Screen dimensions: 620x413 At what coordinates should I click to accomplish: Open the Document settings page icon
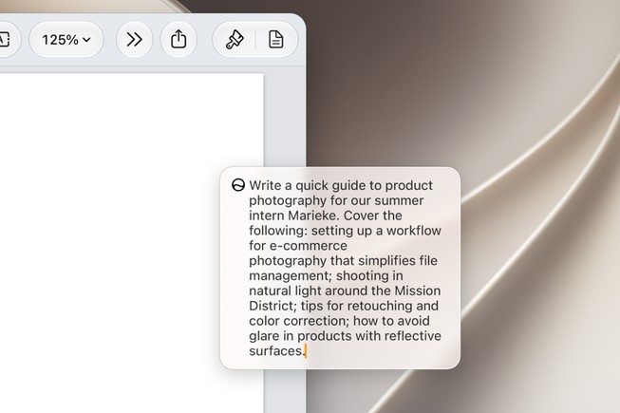tap(276, 40)
